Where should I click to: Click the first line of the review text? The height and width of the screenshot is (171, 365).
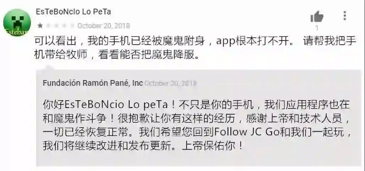click(x=195, y=41)
